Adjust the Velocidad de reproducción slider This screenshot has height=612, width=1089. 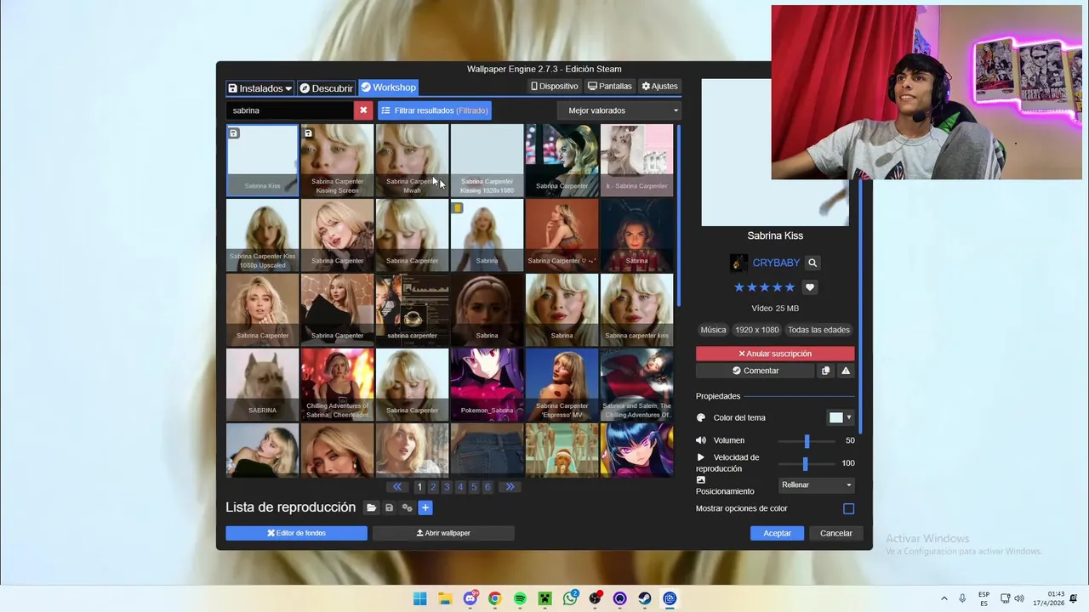(x=807, y=463)
